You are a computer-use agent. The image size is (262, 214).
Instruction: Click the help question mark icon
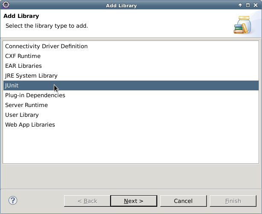13,200
